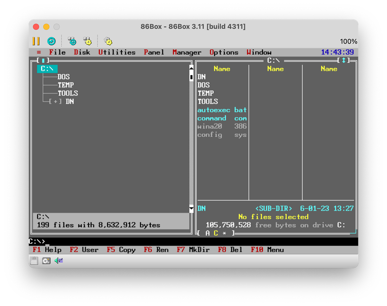
Task: Click F5 Copy in the function bar
Action: (121, 250)
